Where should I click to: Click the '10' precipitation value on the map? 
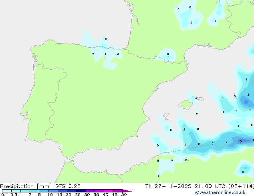(240, 141)
